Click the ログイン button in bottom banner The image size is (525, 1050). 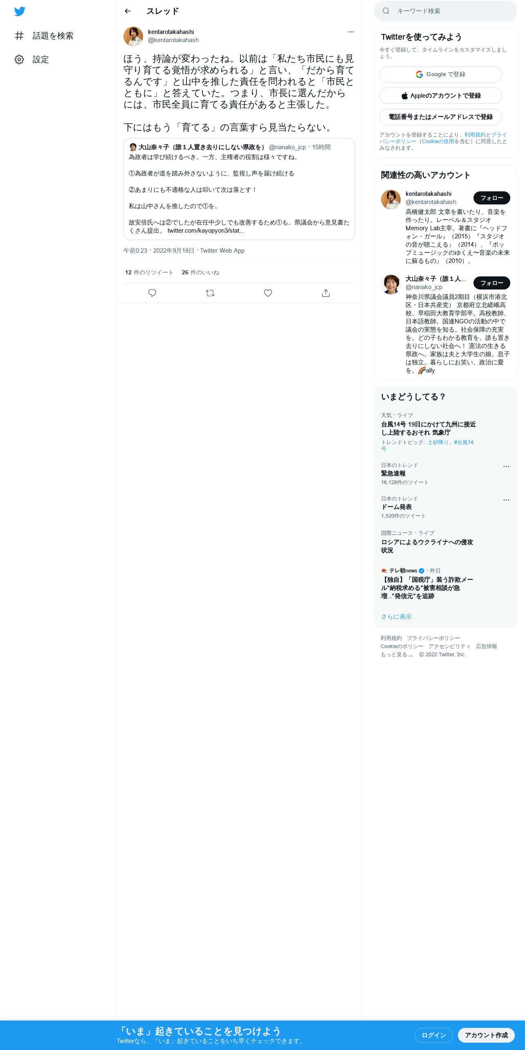pos(434,1035)
